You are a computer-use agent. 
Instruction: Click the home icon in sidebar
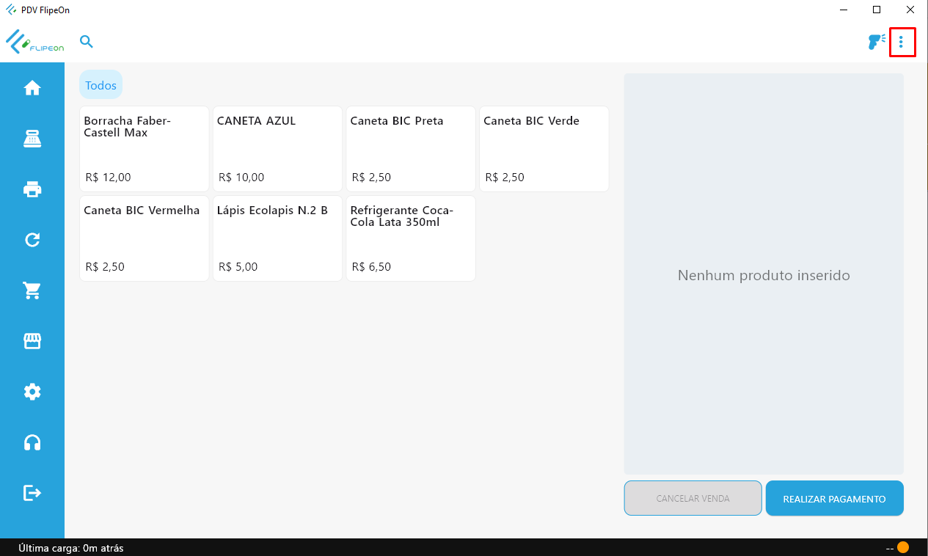[x=32, y=88]
